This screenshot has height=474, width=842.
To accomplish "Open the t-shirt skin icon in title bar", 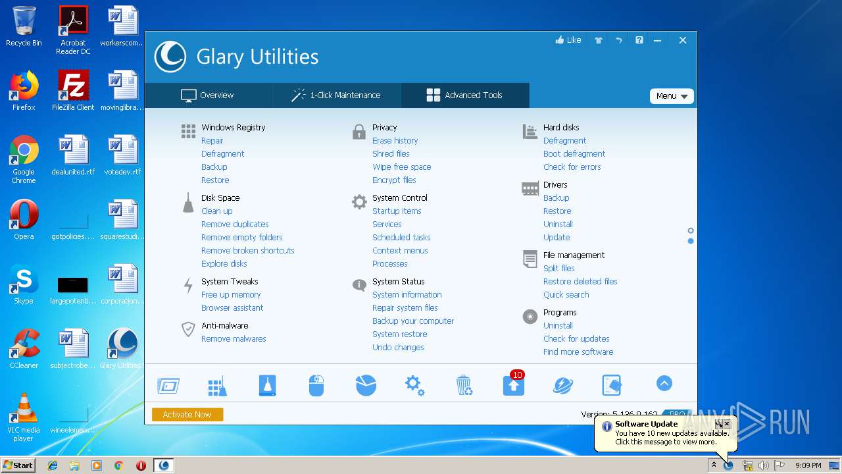I will click(599, 40).
